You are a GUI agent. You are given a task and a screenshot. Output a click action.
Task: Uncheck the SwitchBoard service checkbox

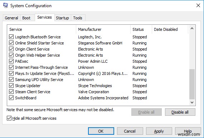point(11,98)
